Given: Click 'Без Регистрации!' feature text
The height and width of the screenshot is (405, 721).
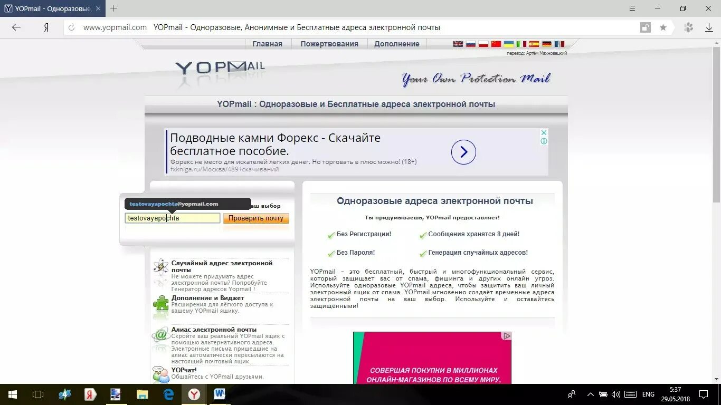Looking at the screenshot, I should [364, 234].
